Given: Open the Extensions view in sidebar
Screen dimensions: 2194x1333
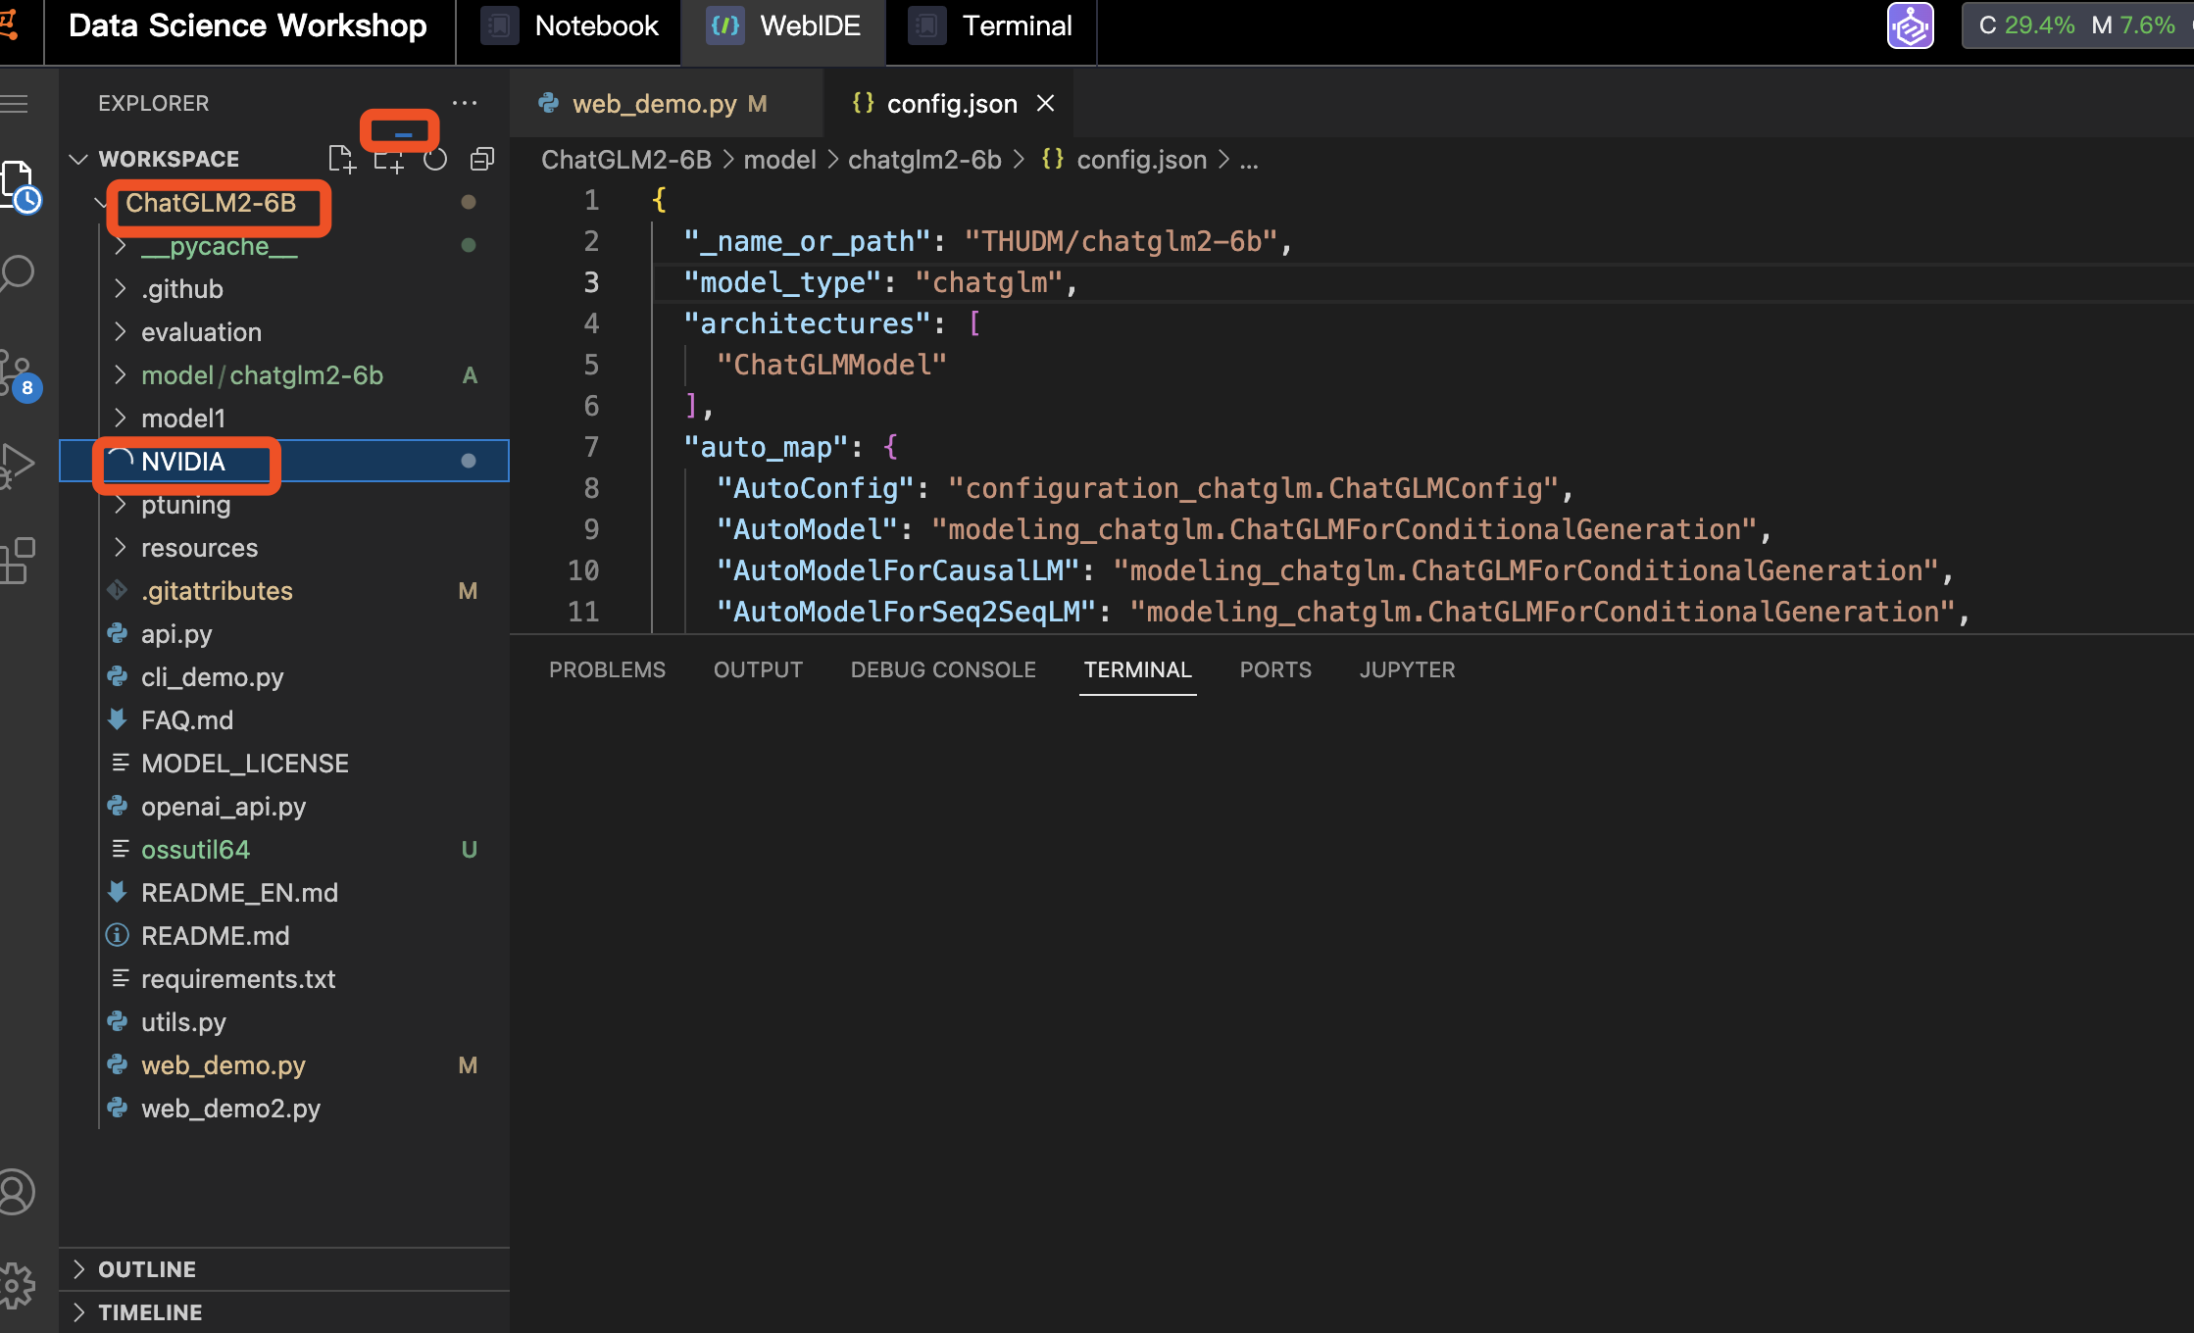Looking at the screenshot, I should click(18, 561).
